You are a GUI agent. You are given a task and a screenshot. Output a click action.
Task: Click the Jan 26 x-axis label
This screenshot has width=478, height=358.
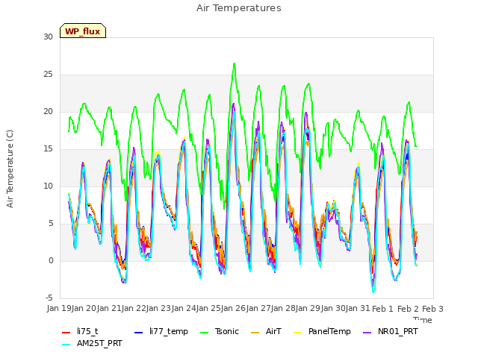point(234,308)
